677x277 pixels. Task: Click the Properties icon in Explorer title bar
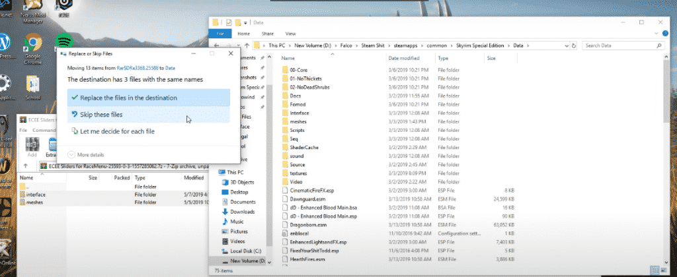[229, 22]
